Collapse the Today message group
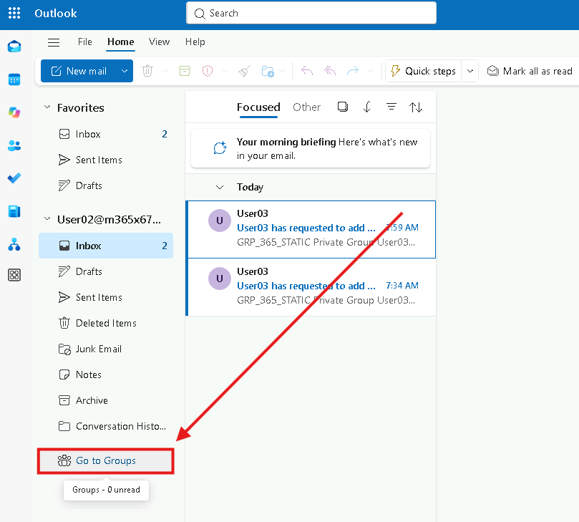This screenshot has width=579, height=522. click(220, 188)
